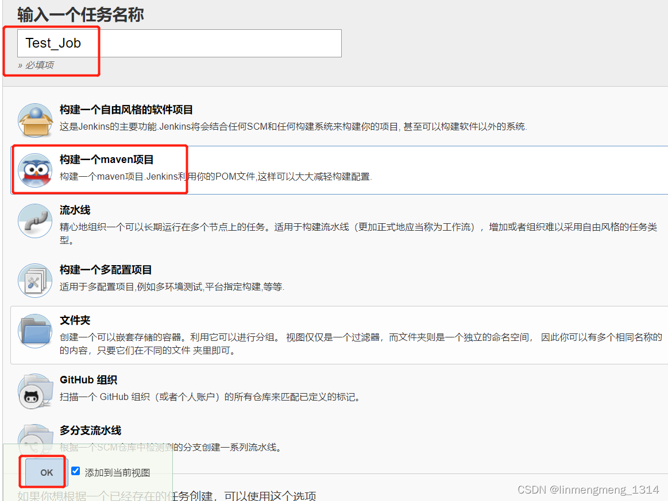Screen dimensions: 668x501
Task: Click the folder (文件夹) icon
Action: coord(35,331)
